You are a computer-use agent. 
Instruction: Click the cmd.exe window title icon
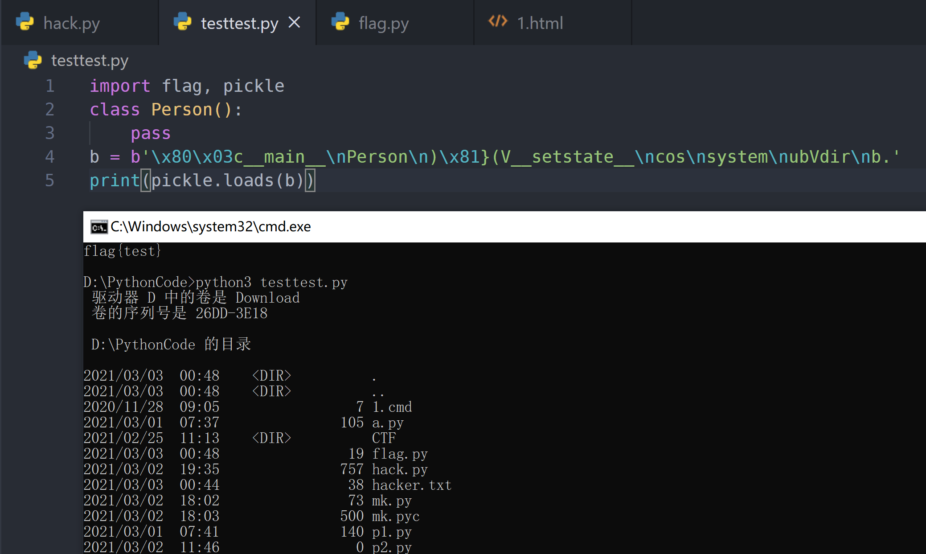[x=99, y=227]
